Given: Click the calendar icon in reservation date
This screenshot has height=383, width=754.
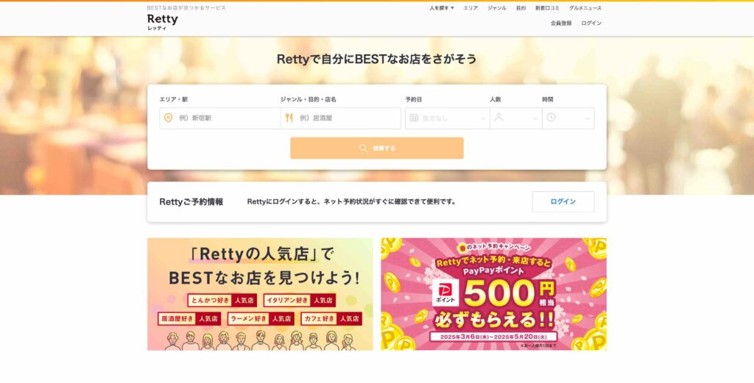Looking at the screenshot, I should coord(414,118).
